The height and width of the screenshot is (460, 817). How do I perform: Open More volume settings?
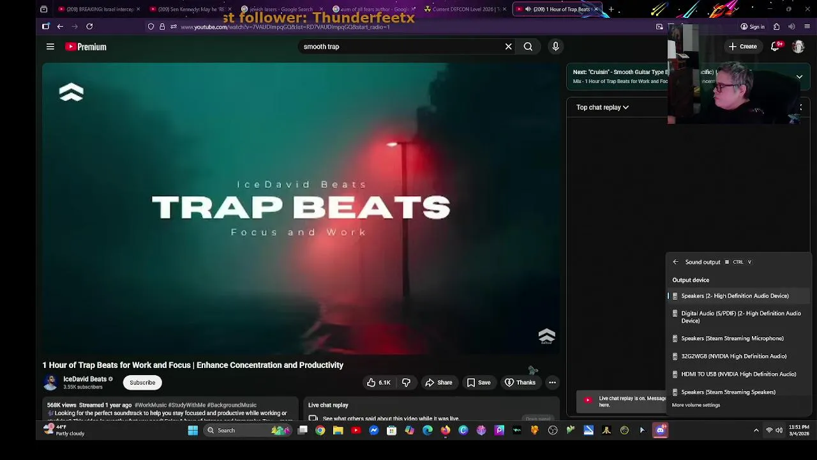coord(696,405)
